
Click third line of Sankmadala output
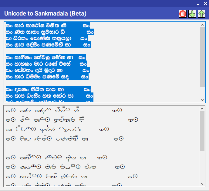[57, 129]
